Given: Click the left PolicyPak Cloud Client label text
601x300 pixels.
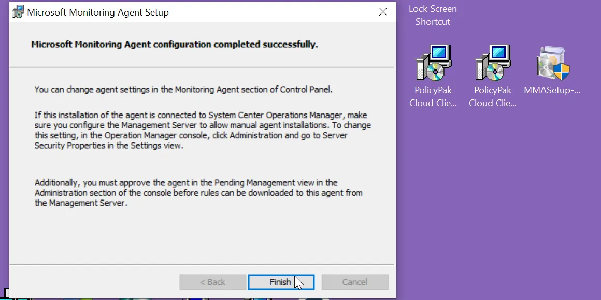Looking at the screenshot, I should tap(433, 96).
